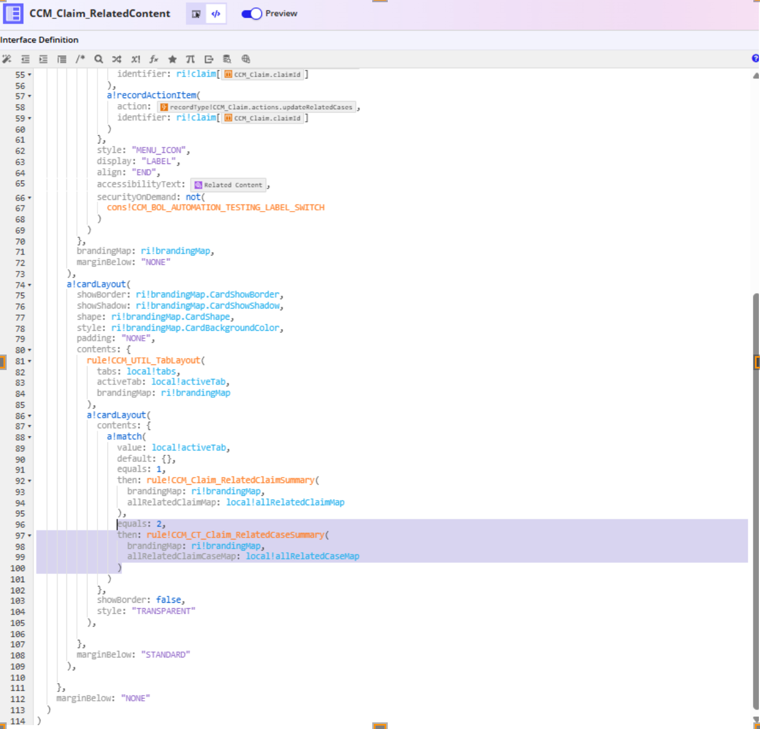
Task: Click the Interface Definition heading
Action: click(x=39, y=40)
